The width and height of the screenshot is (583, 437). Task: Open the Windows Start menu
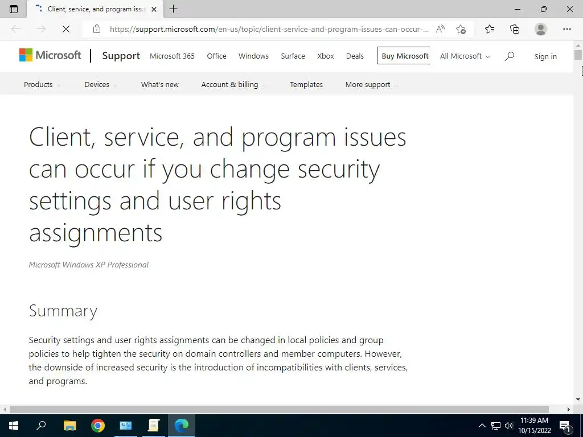pos(14,426)
